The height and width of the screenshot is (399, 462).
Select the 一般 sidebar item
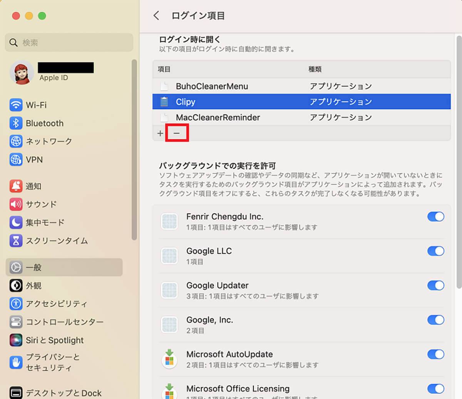click(x=64, y=267)
